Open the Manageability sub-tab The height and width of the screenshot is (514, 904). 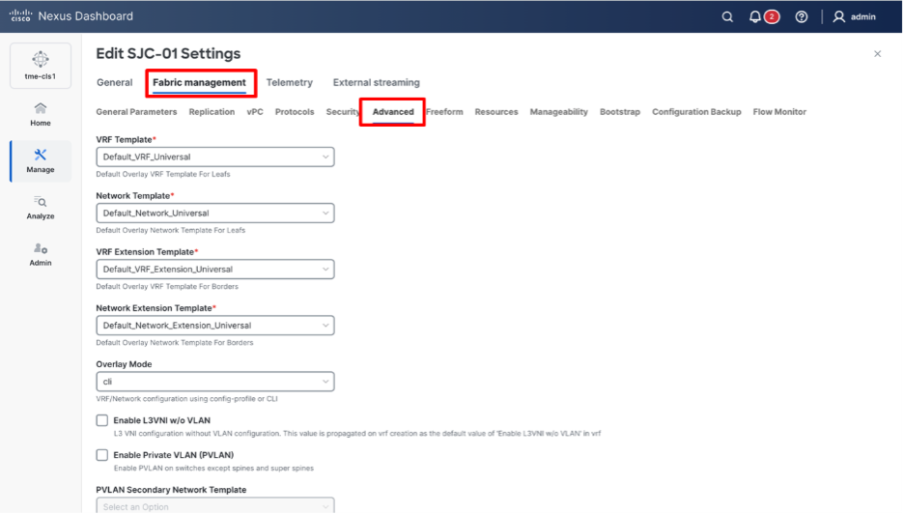tap(558, 112)
